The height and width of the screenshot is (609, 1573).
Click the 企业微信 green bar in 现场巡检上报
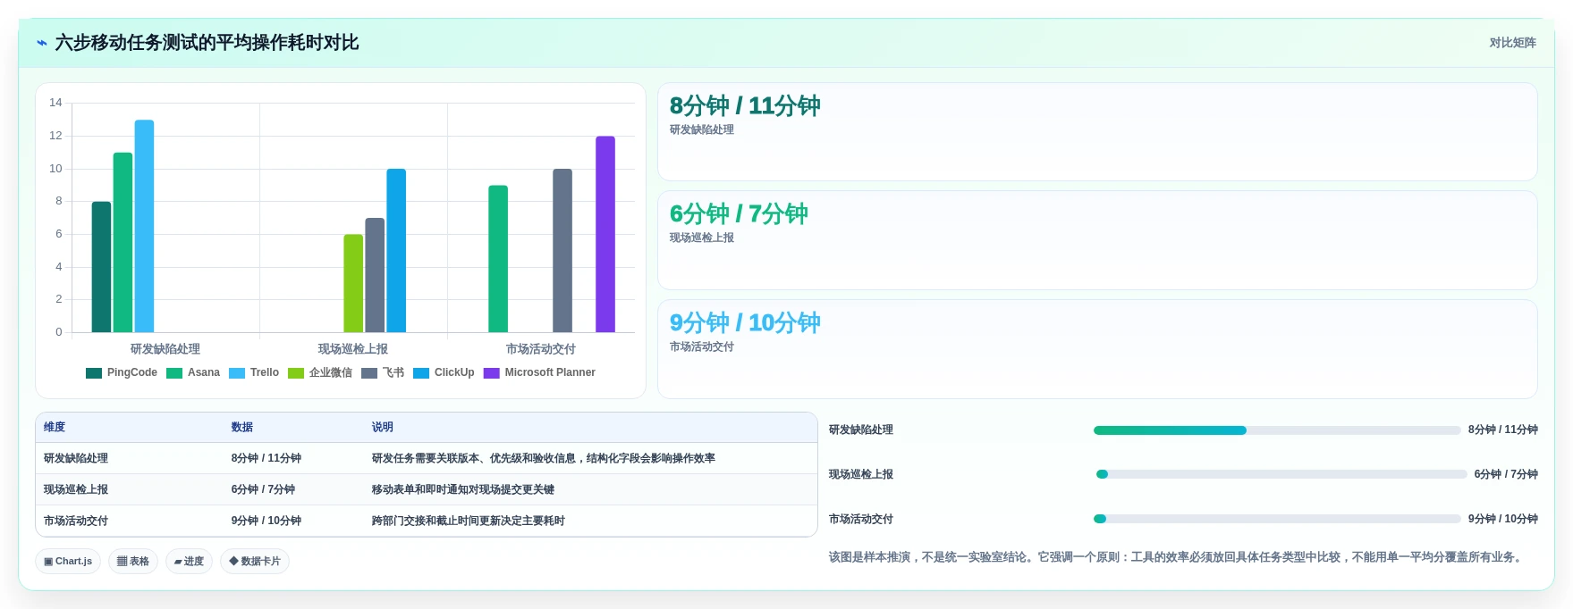(x=353, y=283)
